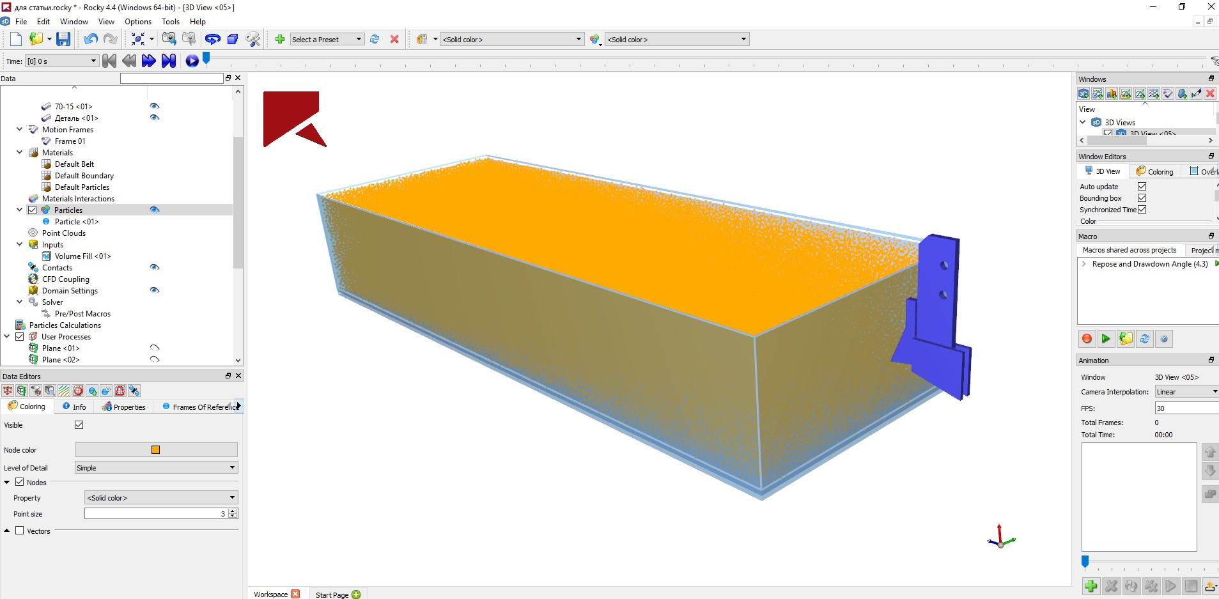The width and height of the screenshot is (1219, 599).
Task: Click the blue cube view icon
Action: click(x=233, y=39)
